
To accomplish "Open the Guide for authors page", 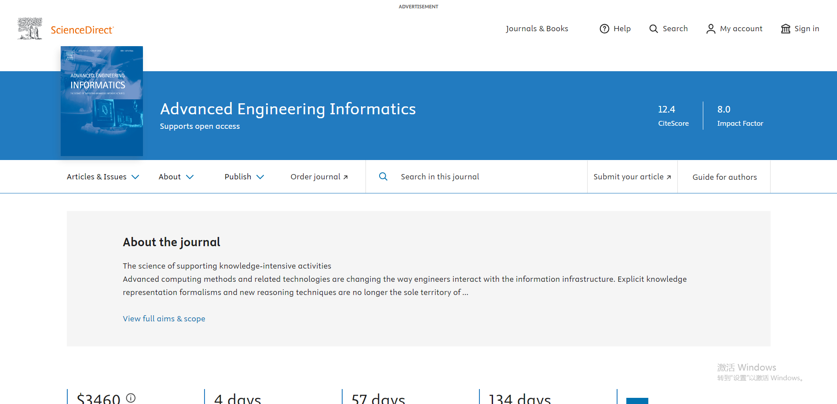I will [x=724, y=177].
